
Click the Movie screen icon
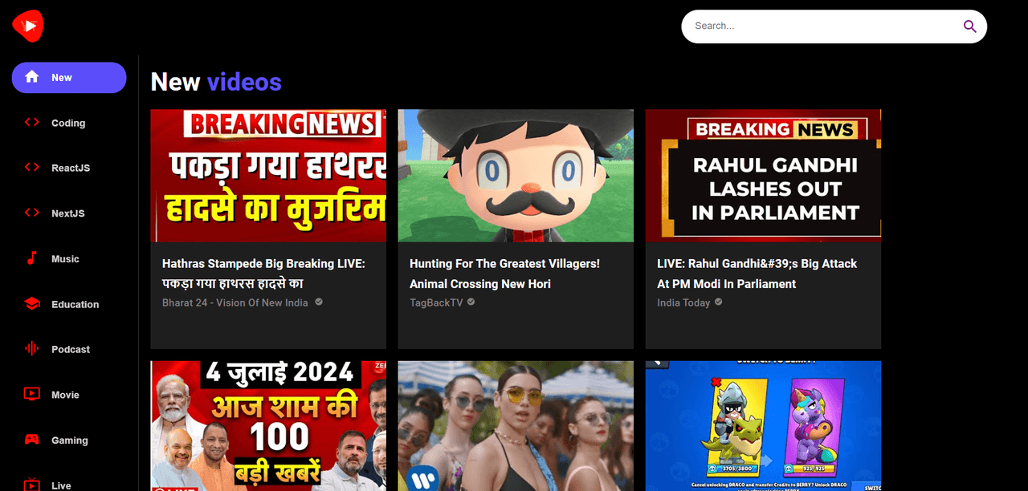[31, 394]
